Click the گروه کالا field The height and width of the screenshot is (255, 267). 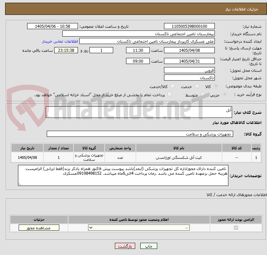coord(140,134)
